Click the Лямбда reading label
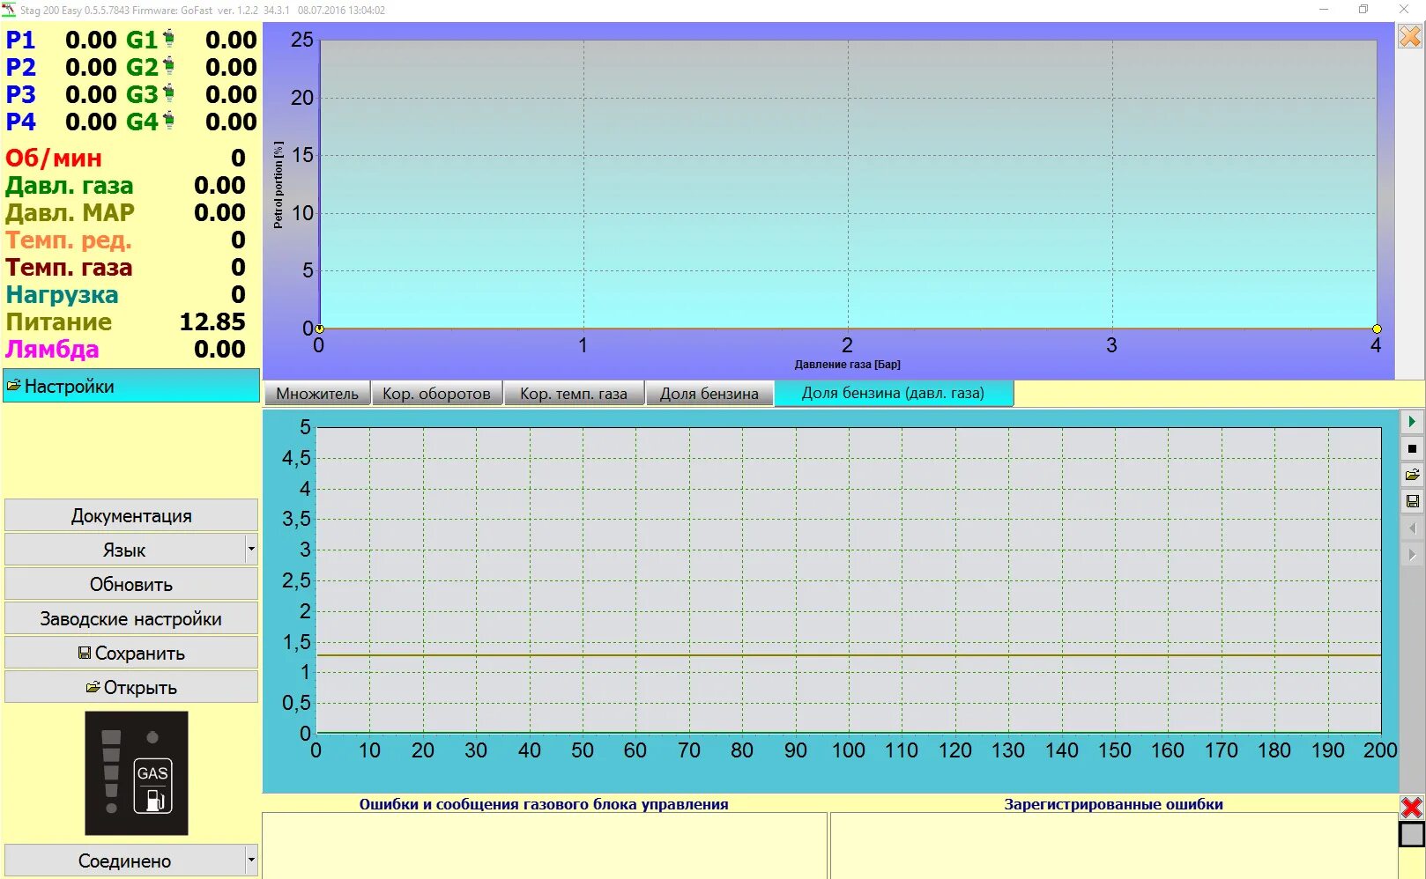This screenshot has height=879, width=1426. (52, 349)
